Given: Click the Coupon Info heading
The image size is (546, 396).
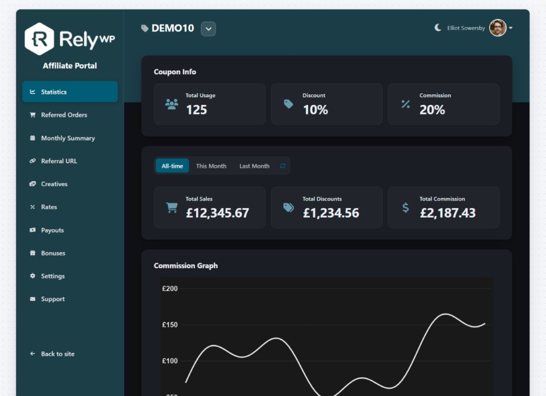Looking at the screenshot, I should (x=175, y=72).
